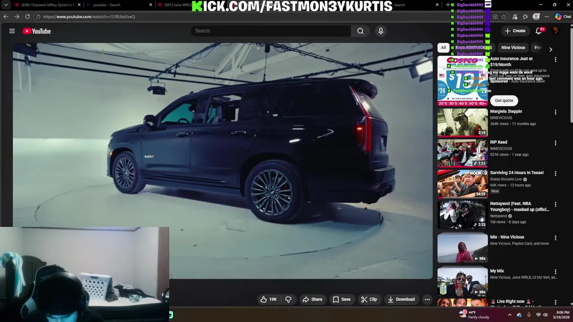Open browser media control music icon
This screenshot has width=573, height=322.
click(515, 17)
